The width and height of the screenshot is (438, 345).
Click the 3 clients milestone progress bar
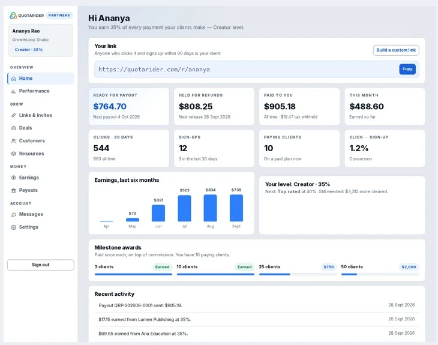coord(133,274)
